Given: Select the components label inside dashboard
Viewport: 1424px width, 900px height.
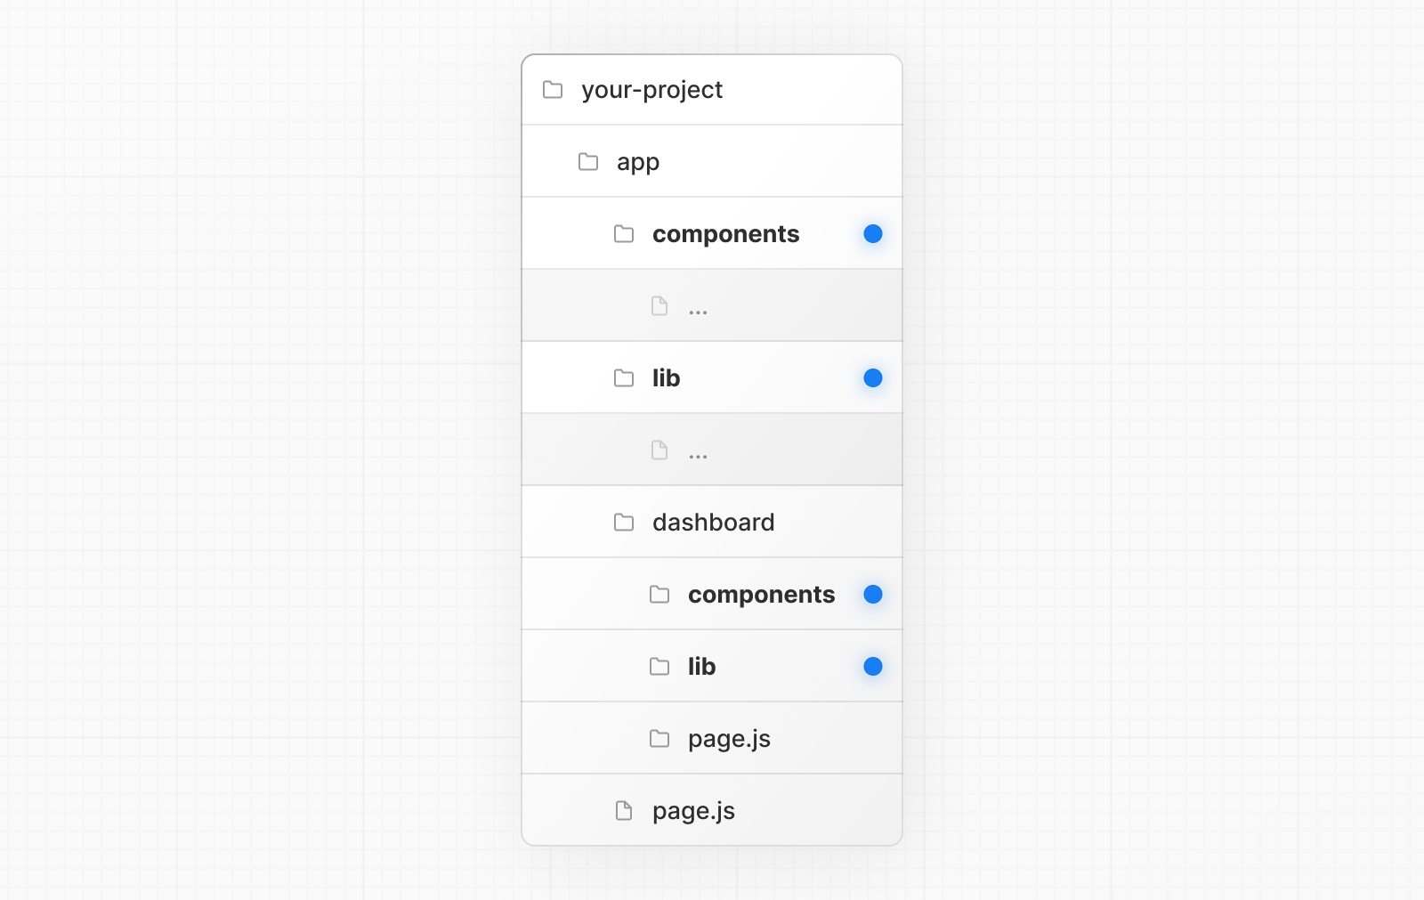Looking at the screenshot, I should [761, 595].
